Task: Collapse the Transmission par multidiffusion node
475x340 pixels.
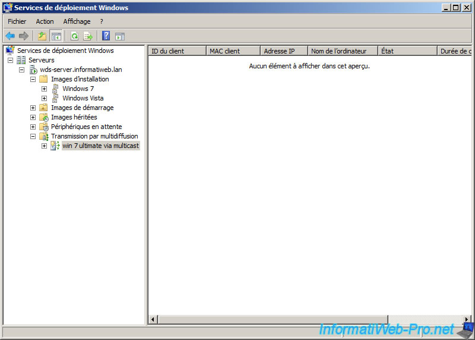Action: click(x=33, y=137)
